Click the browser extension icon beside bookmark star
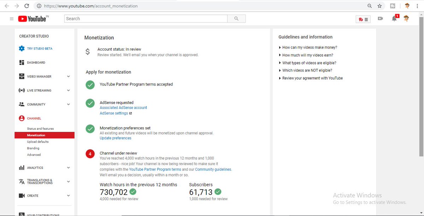 tap(393, 6)
